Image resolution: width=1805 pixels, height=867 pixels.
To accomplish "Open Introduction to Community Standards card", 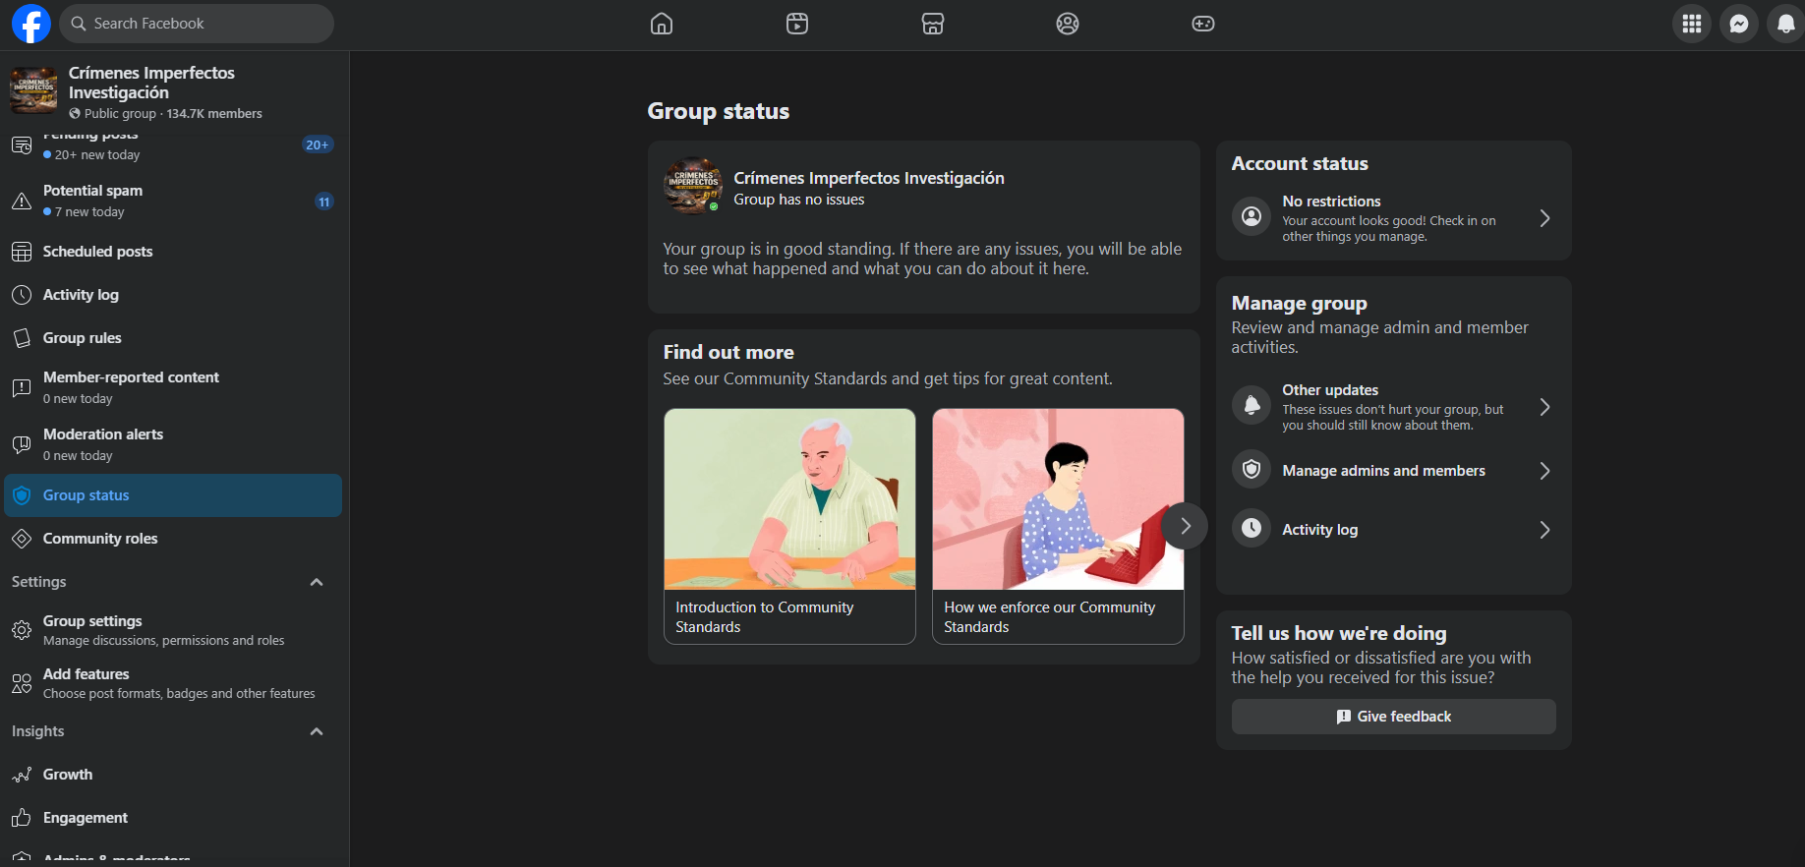I will (789, 527).
